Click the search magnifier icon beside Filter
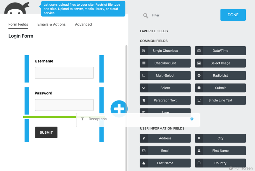Screen dimensions: 255x171 pos(146,15)
